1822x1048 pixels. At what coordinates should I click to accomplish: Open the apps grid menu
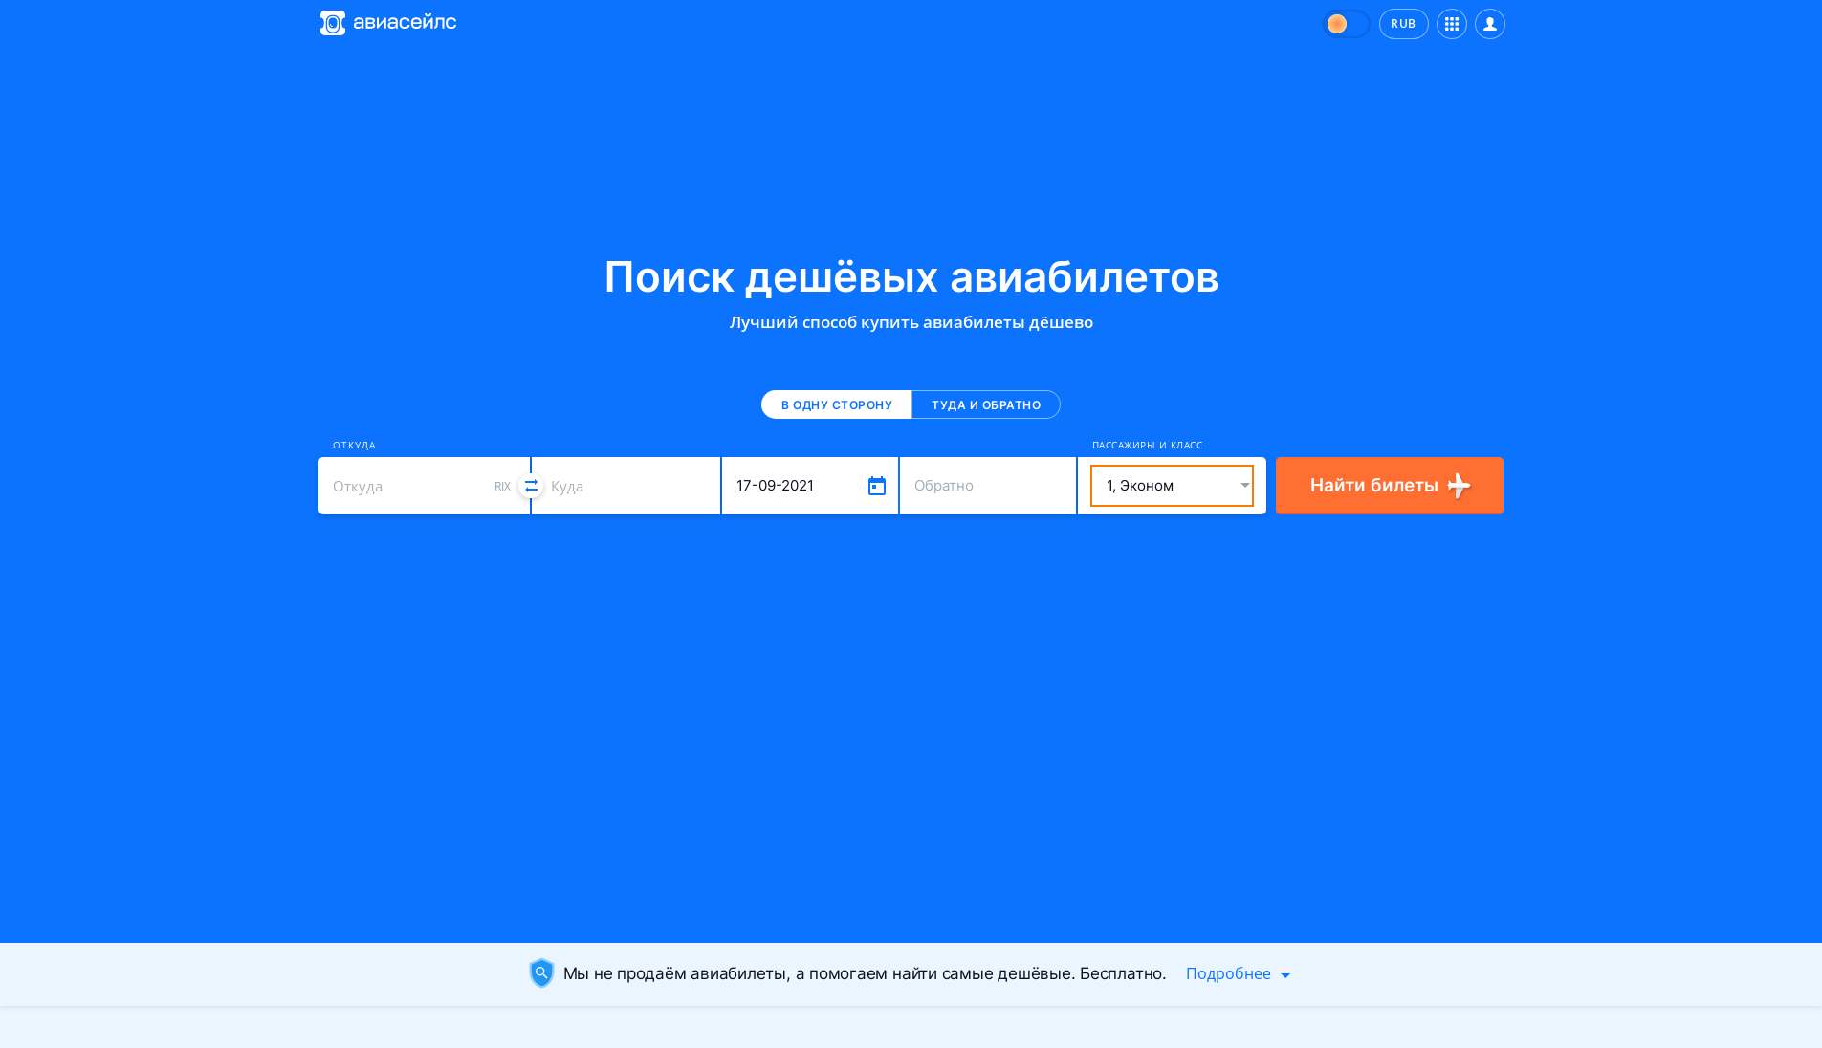coord(1451,24)
